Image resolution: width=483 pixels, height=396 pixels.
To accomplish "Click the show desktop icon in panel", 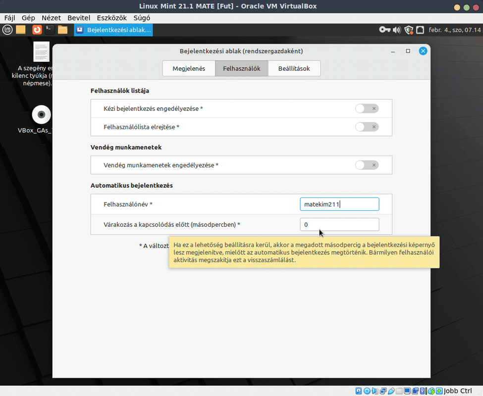I will pyautogui.click(x=21, y=30).
